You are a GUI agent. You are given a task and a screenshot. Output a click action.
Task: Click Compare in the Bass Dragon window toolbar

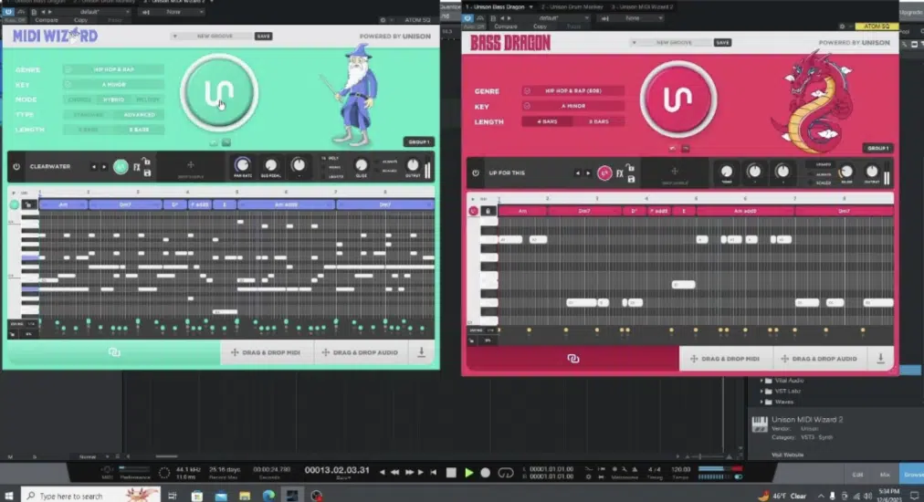(x=506, y=26)
